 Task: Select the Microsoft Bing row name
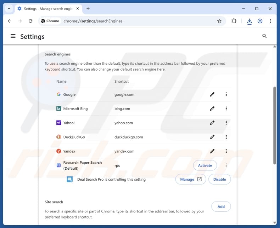(x=75, y=109)
